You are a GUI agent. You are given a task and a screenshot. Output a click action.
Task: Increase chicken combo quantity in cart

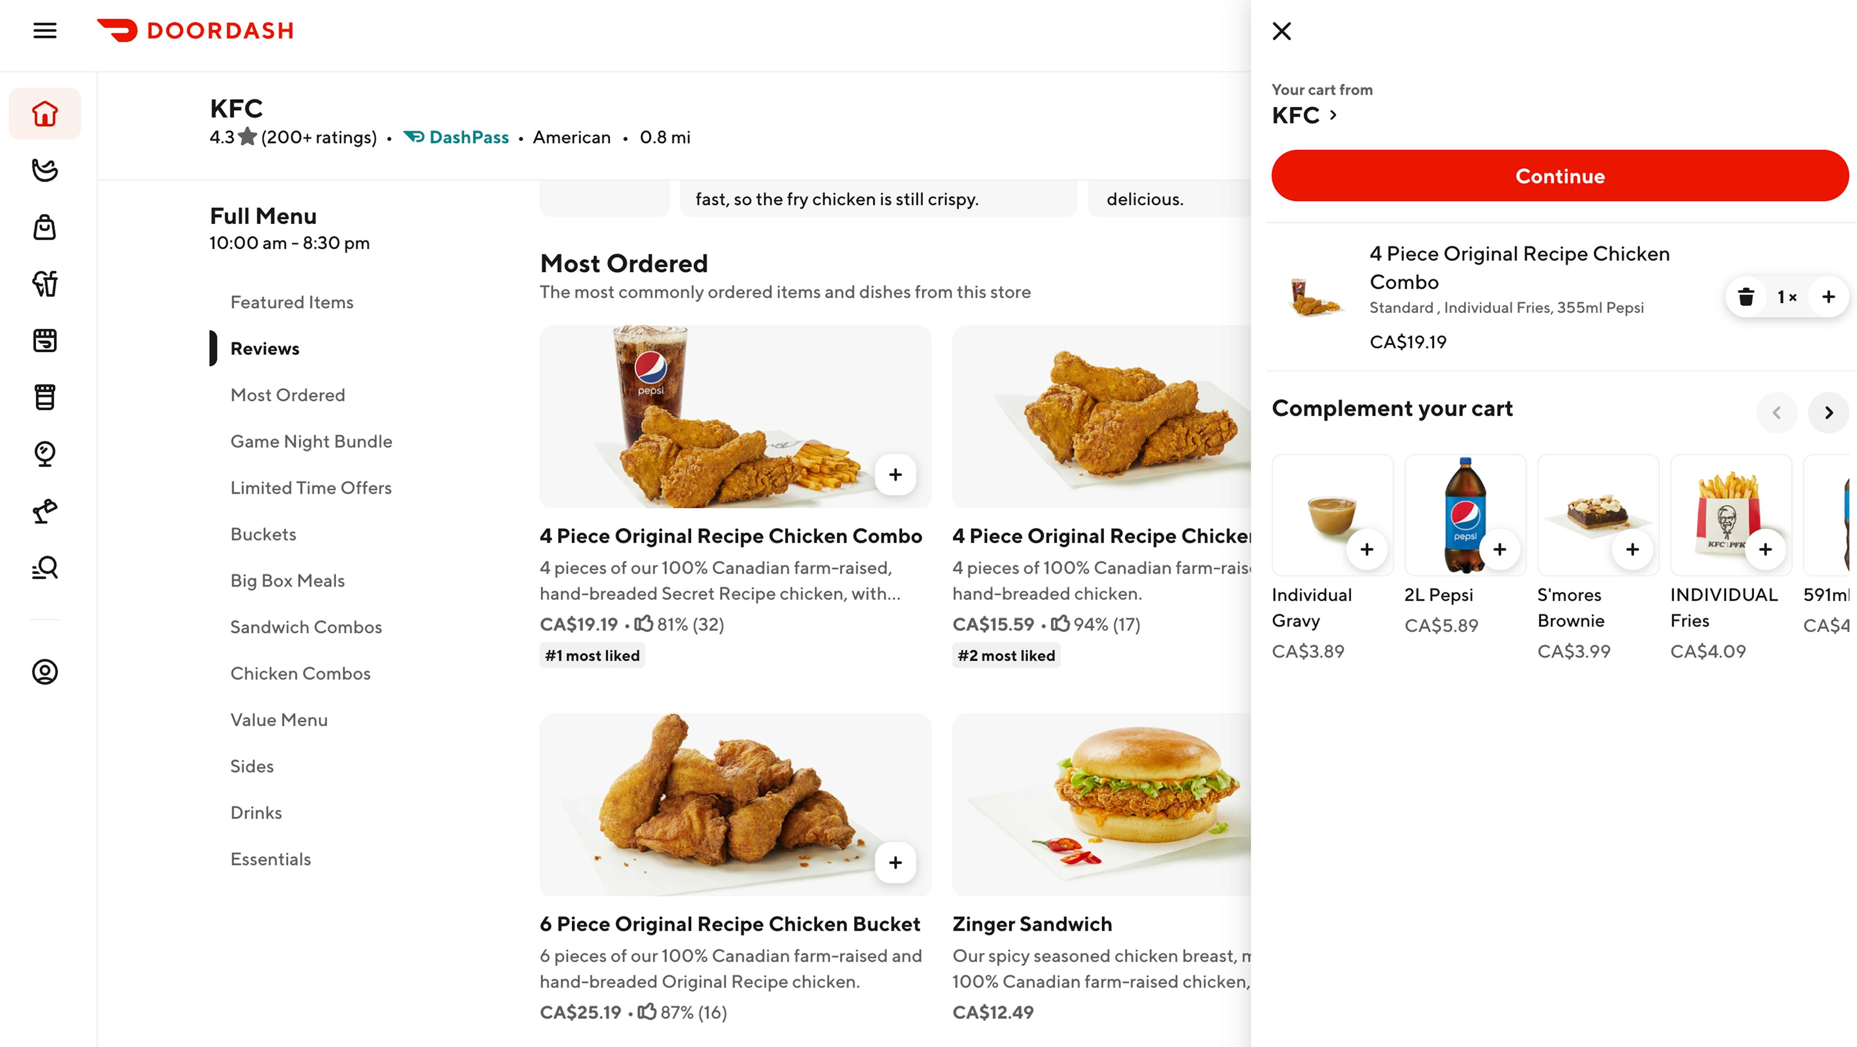1828,297
